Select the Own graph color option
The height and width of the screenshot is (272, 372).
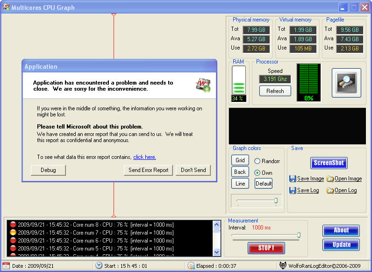(263, 173)
